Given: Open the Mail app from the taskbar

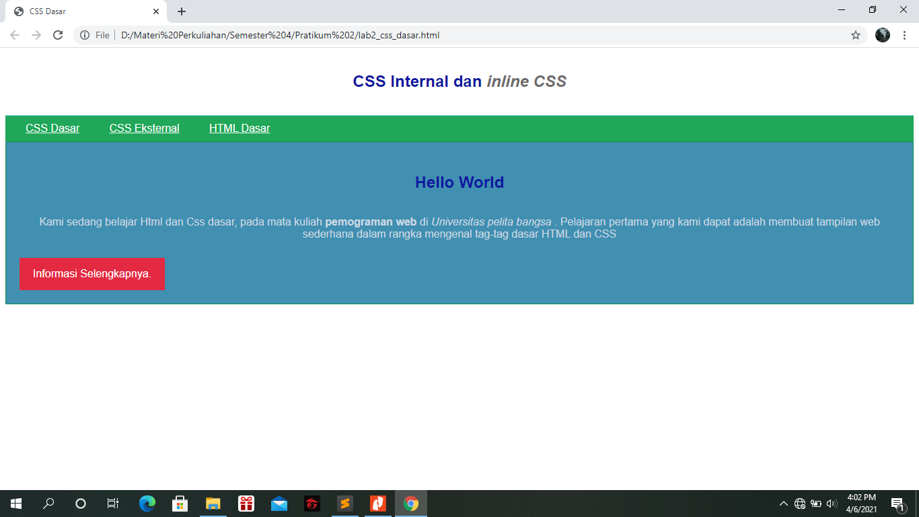Looking at the screenshot, I should [x=279, y=504].
